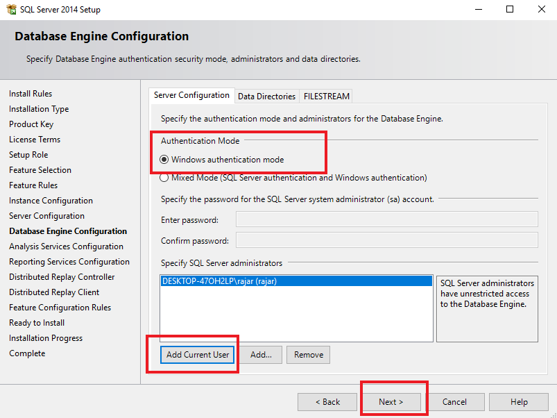This screenshot has width=557, height=418.
Task: Click the Add... button
Action: pos(261,355)
